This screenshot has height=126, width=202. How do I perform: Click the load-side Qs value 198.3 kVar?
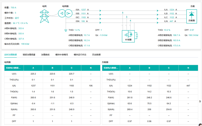[x=193, y=35]
